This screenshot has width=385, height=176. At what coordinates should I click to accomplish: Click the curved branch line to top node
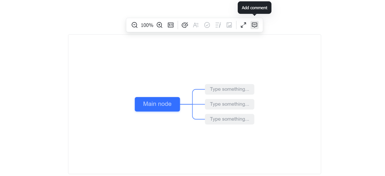(194, 90)
